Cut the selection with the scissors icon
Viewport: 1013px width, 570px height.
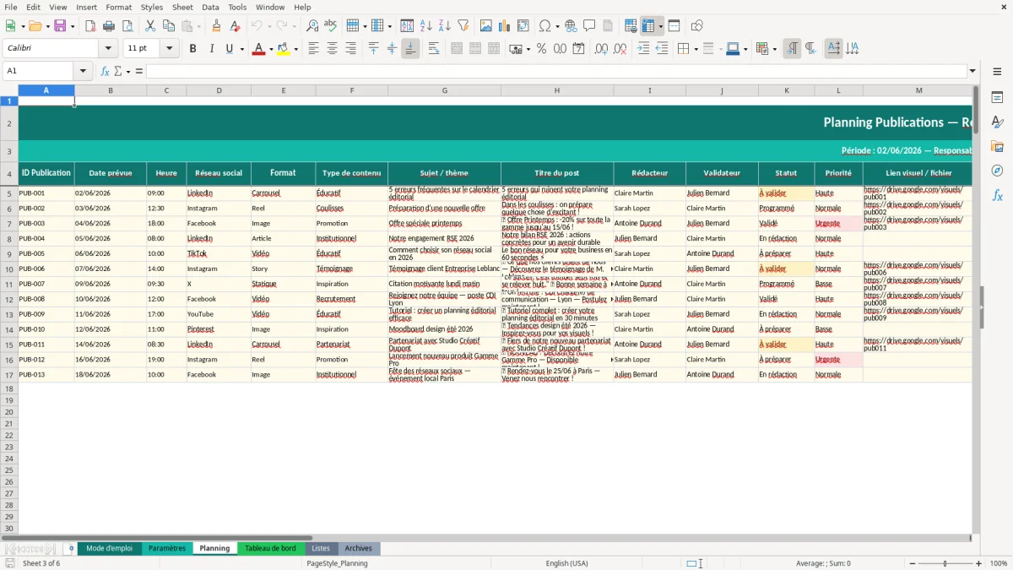point(150,26)
